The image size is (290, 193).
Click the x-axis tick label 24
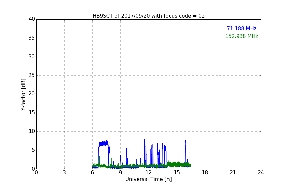(x=261, y=173)
